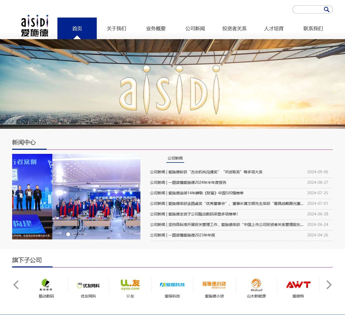The image size is (345, 315).
Task: Open the 业务概要 menu
Action: click(156, 28)
